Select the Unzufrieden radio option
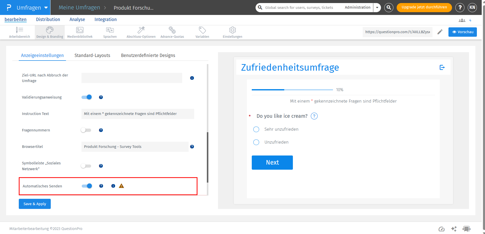 tap(256, 142)
